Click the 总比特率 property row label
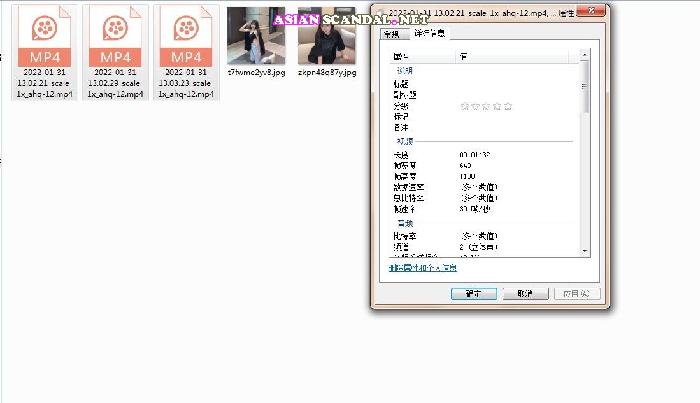This screenshot has height=403, width=700. (x=408, y=198)
